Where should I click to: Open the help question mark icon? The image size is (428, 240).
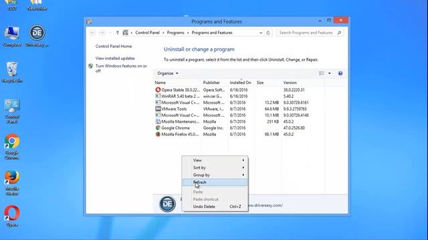340,73
